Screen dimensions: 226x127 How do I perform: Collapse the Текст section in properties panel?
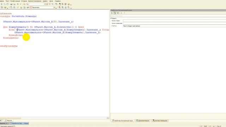[111, 18]
